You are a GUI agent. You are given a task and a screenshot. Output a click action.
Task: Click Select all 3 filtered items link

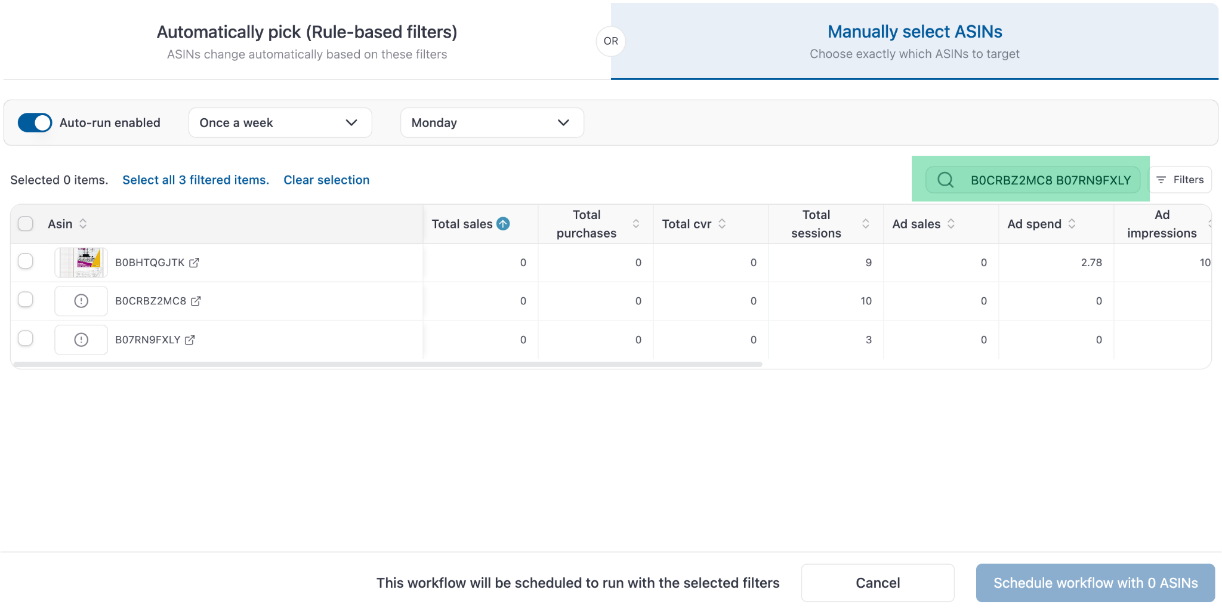(x=196, y=180)
